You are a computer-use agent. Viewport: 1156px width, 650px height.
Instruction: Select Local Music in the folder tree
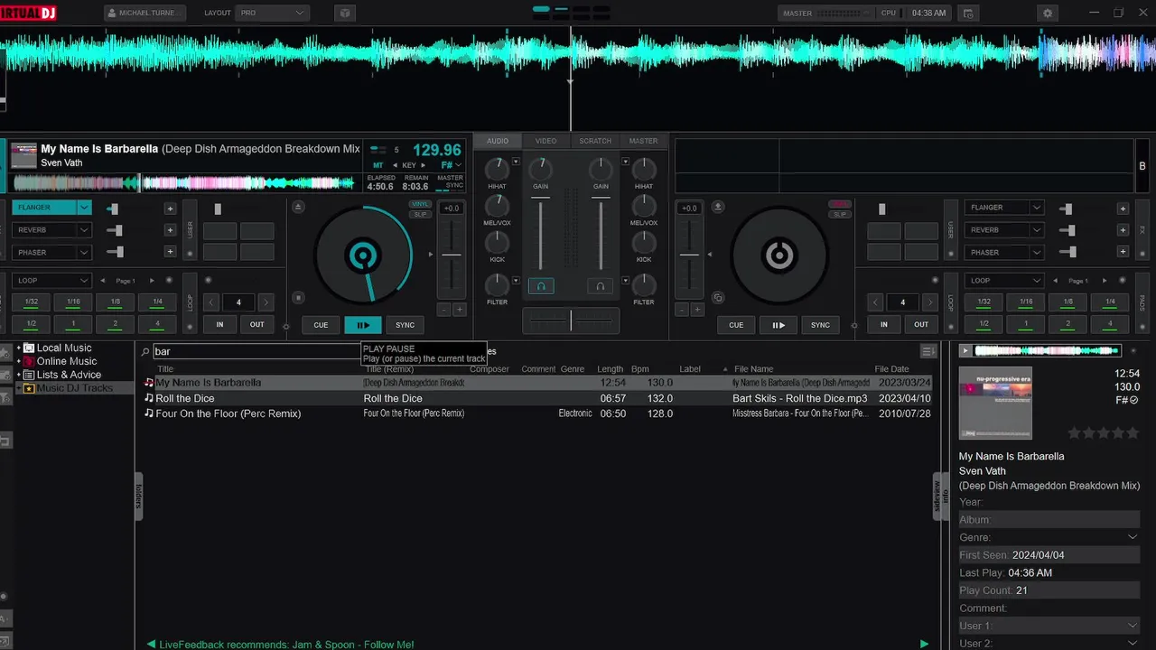point(64,348)
